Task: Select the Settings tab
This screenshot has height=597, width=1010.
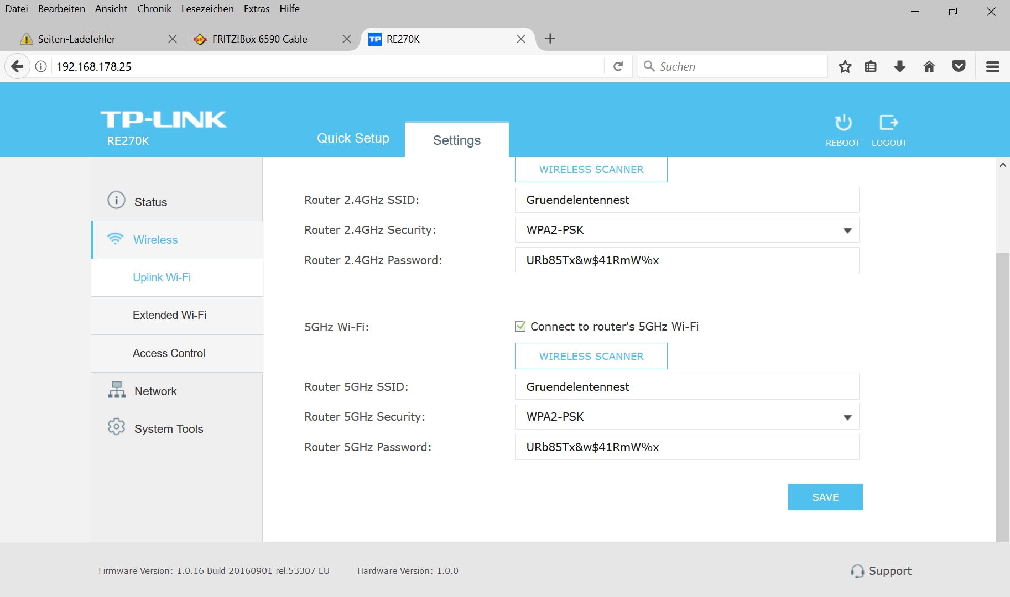Action: 457,140
